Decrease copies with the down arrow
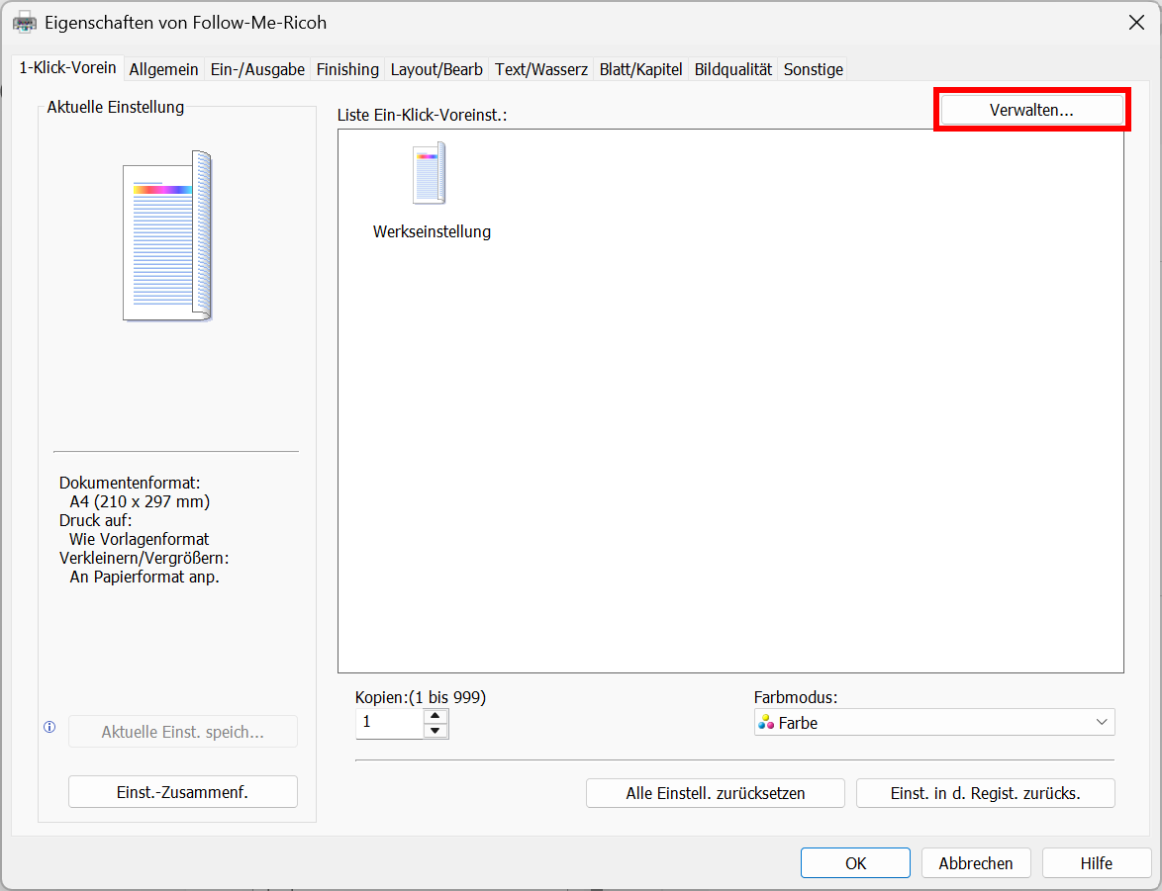The image size is (1162, 891). point(436,731)
